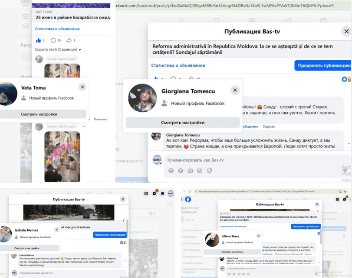Click Смотреть настройки on the Liliana Toma card
Image resolution: width=352 pixels, height=278 pixels.
point(232,252)
